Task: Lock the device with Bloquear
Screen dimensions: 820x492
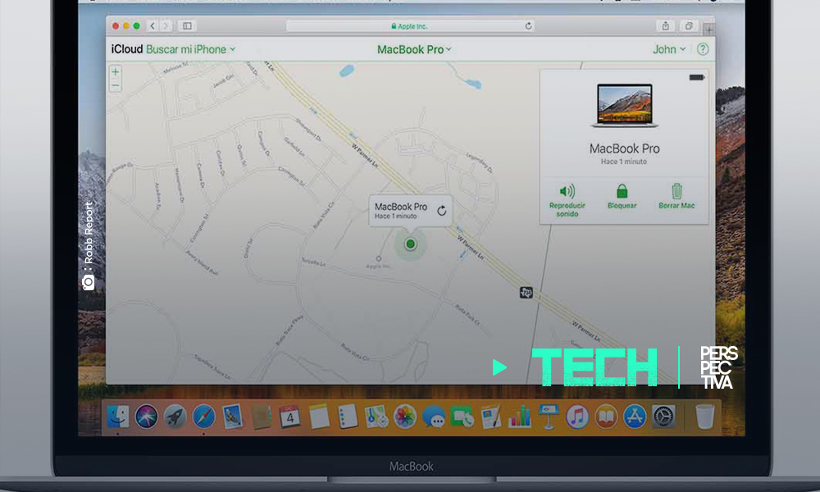Action: point(622,197)
